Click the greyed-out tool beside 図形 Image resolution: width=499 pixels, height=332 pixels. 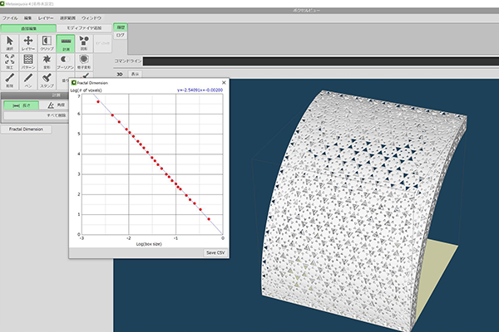pyautogui.click(x=103, y=43)
